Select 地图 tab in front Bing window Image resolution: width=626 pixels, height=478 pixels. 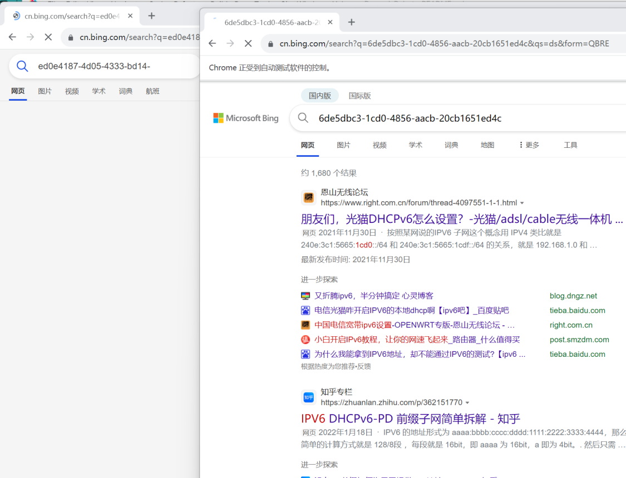[487, 145]
